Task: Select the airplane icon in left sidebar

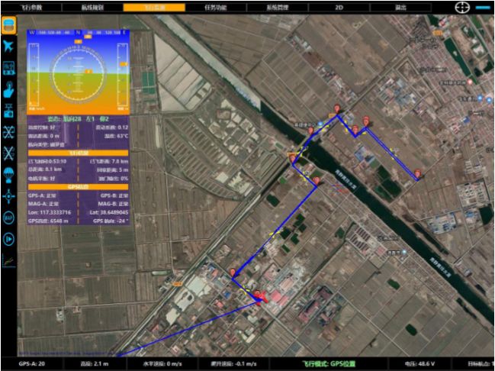Action: [x=8, y=47]
